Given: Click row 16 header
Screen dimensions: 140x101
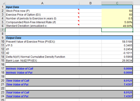Looking at the screenshot, I should (x=2, y=64).
